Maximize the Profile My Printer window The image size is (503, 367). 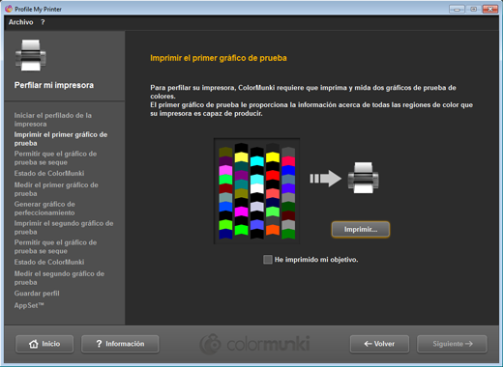click(473, 9)
